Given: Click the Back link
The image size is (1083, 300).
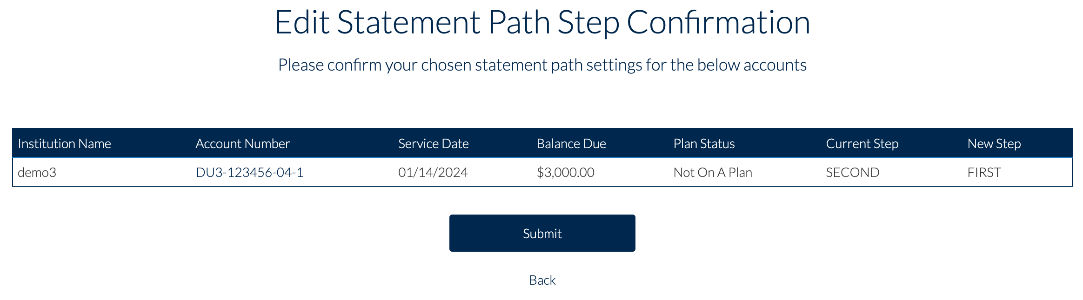Looking at the screenshot, I should point(541,280).
